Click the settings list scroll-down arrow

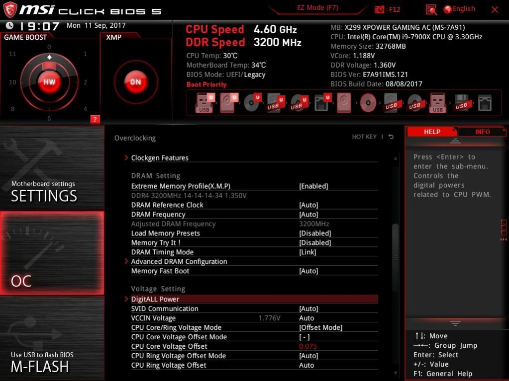pyautogui.click(x=396, y=373)
